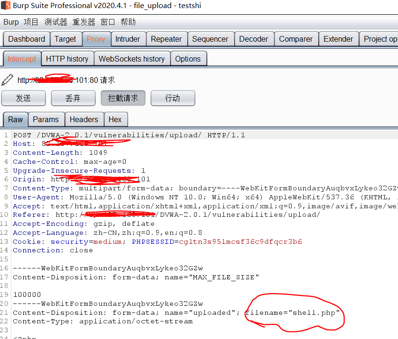
Task: Open the proxy Options sub-tab
Action: [x=188, y=59]
